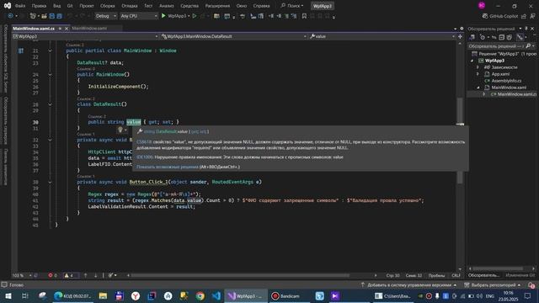Click Solution Explorer home view icon
539x303 pixels.
point(472,37)
